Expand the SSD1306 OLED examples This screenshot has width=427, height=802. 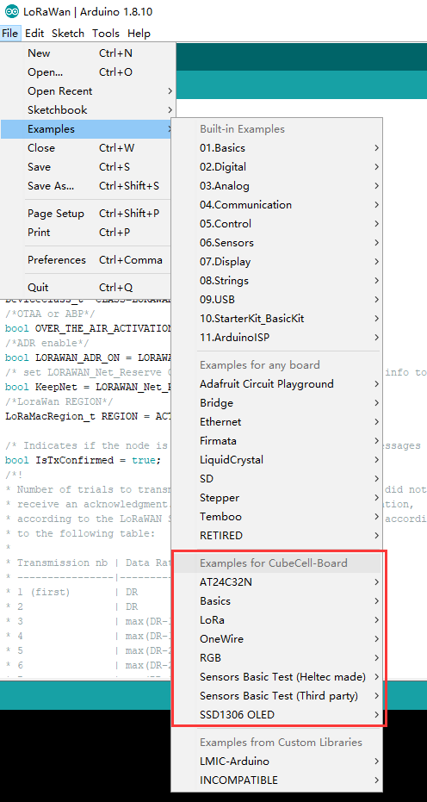pos(276,714)
